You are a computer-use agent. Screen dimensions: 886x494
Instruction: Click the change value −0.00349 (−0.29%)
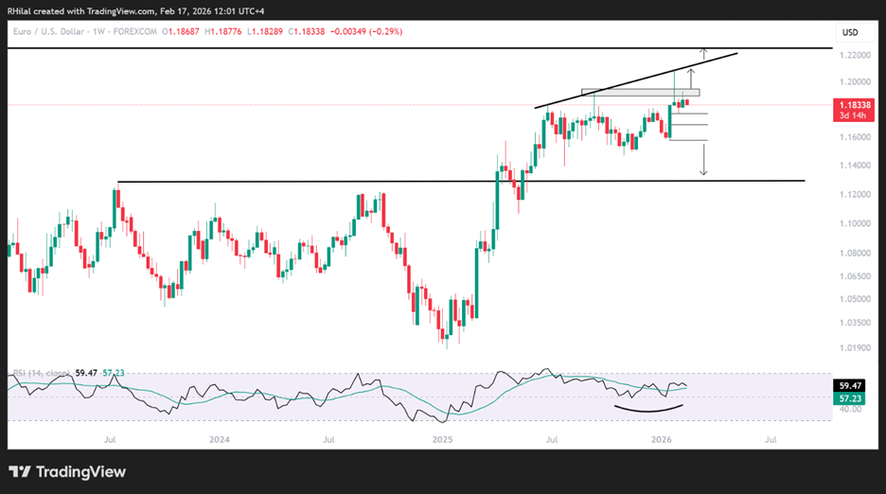click(366, 31)
